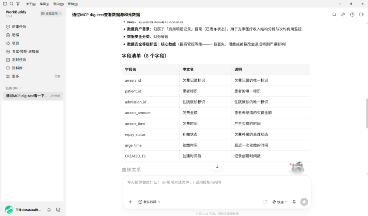Click the microphone voice input icon
368x216 pixels.
coord(294,202)
